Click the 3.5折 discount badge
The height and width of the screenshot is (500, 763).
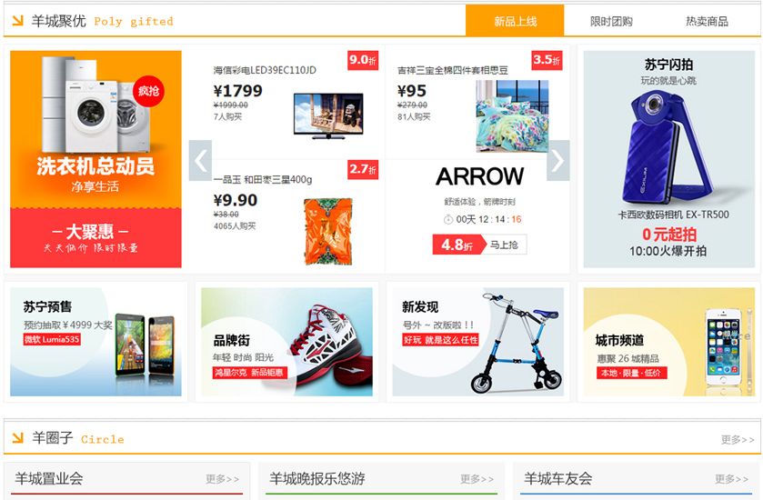(547, 60)
